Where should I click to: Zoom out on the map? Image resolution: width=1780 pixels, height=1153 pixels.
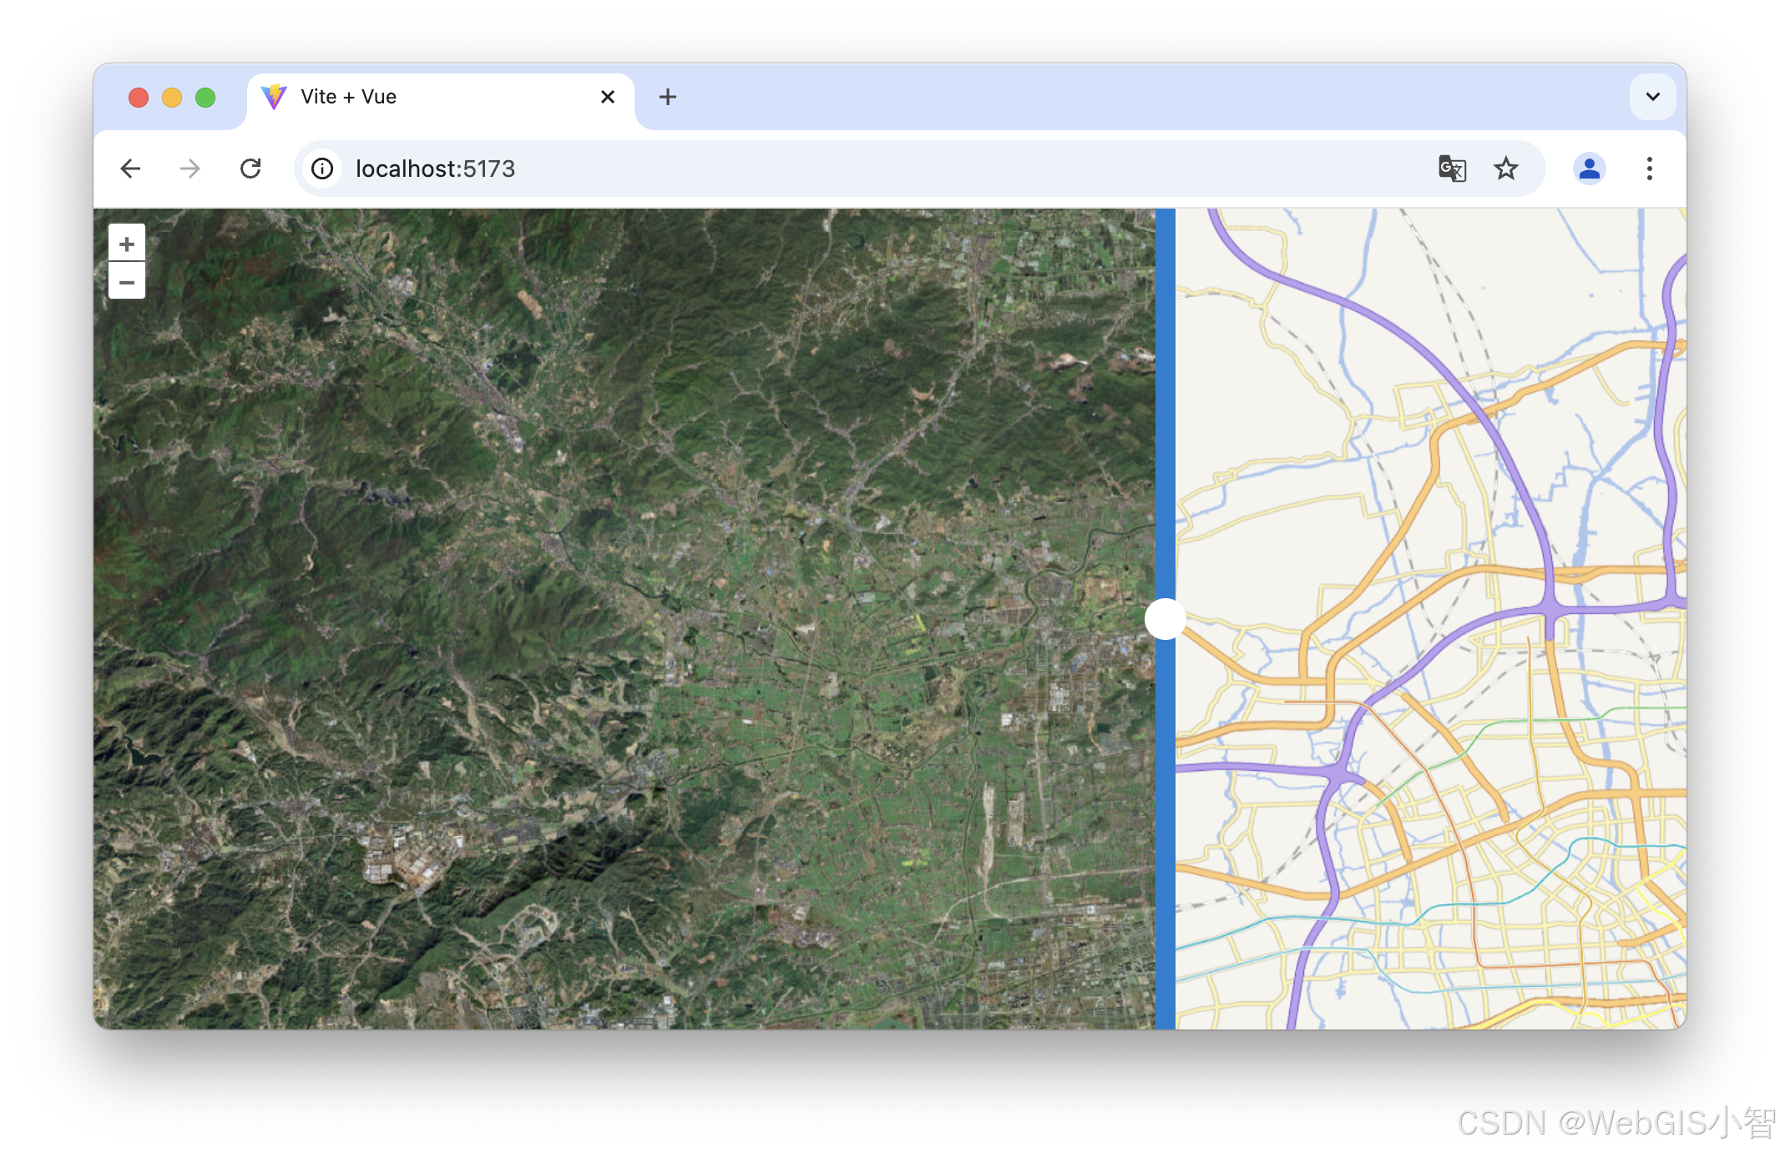[127, 282]
